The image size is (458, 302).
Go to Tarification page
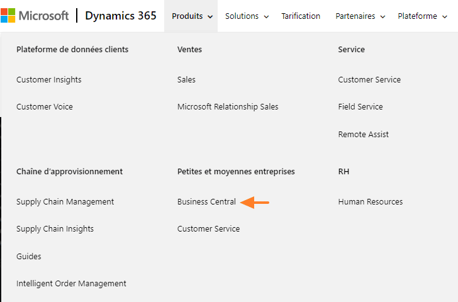pos(301,16)
